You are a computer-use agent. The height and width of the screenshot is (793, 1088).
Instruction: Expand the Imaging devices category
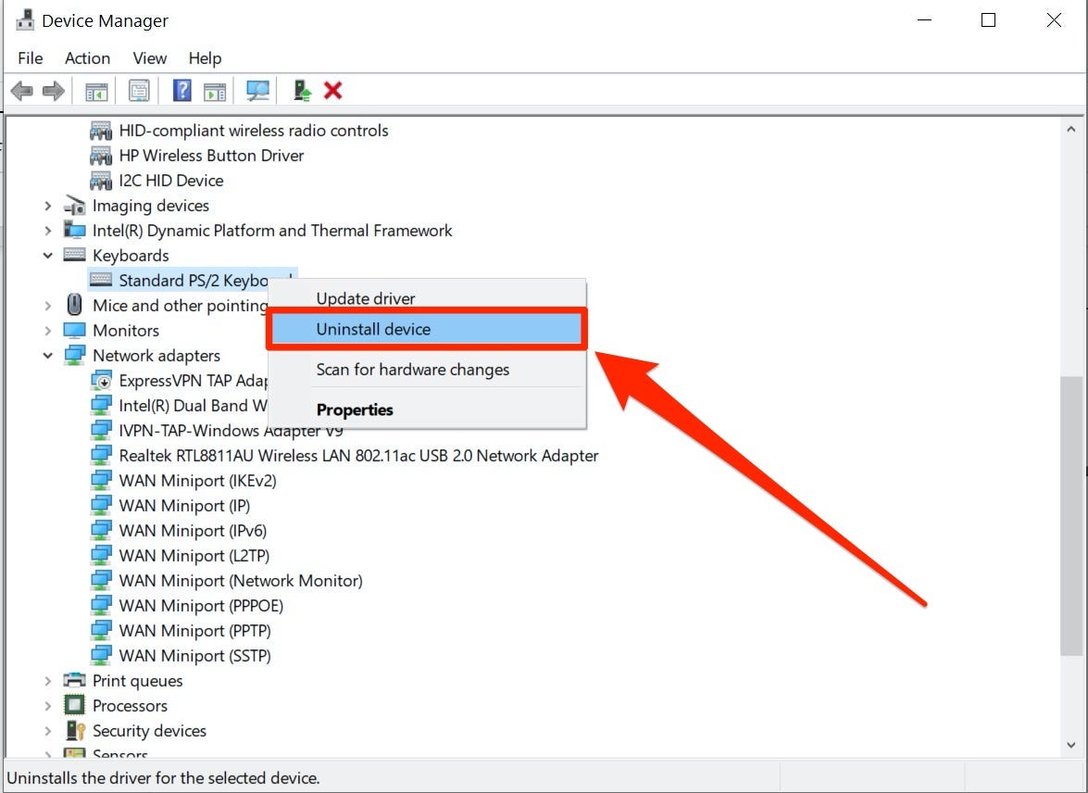pyautogui.click(x=48, y=206)
